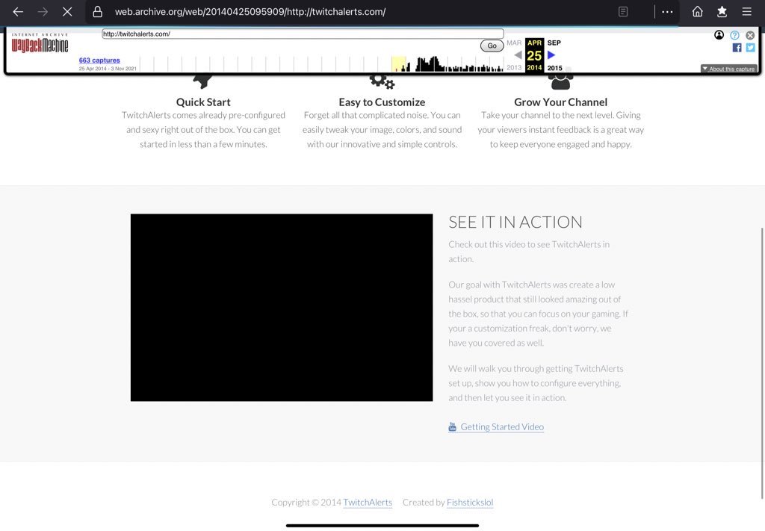Toggle reader view icon
765x531 pixels.
pyautogui.click(x=623, y=12)
